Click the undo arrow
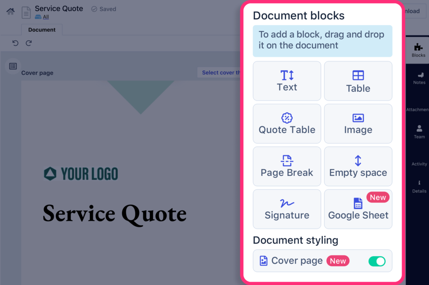This screenshot has height=285, width=429. click(16, 43)
